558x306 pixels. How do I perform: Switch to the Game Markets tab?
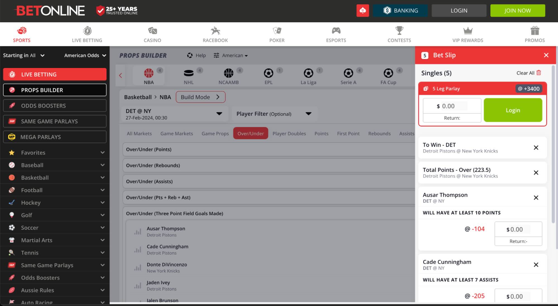pyautogui.click(x=177, y=133)
